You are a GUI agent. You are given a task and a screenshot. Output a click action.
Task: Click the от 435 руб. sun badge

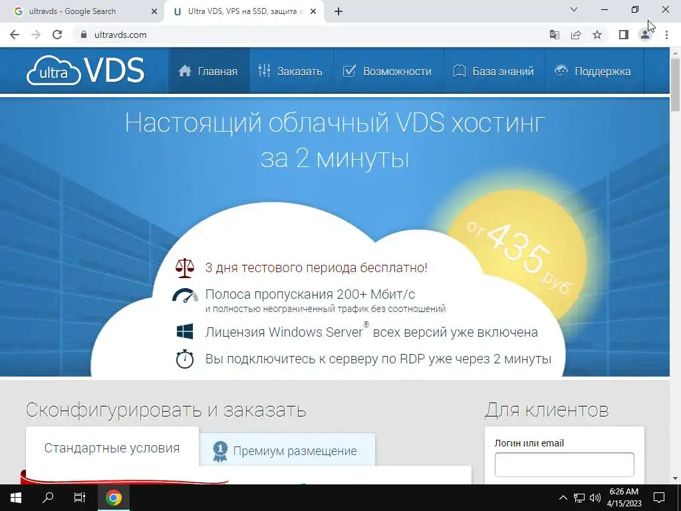pos(517,256)
